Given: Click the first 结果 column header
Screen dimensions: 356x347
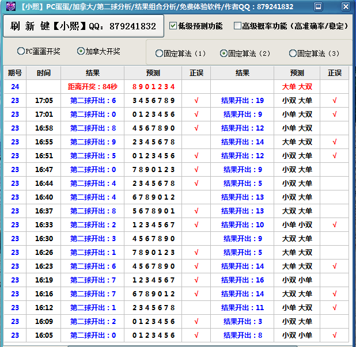Looking at the screenshot, I should (92, 73).
